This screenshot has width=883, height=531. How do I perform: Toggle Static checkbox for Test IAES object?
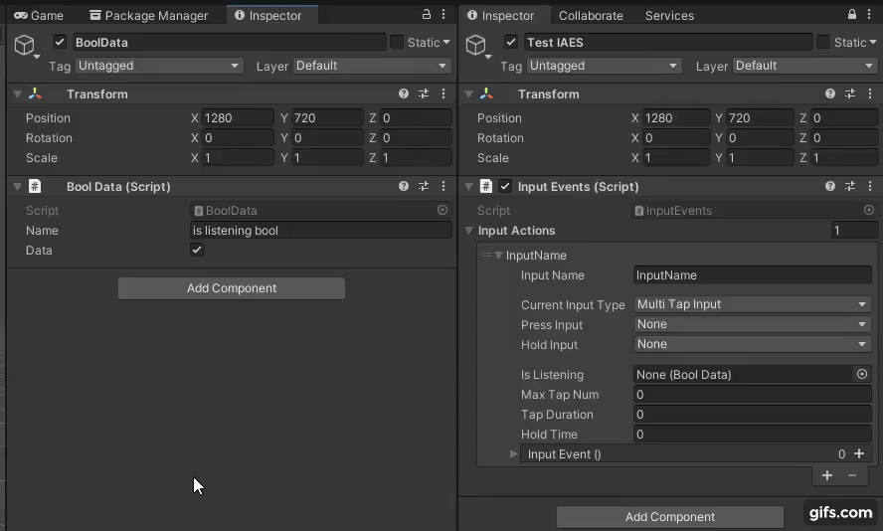point(823,42)
